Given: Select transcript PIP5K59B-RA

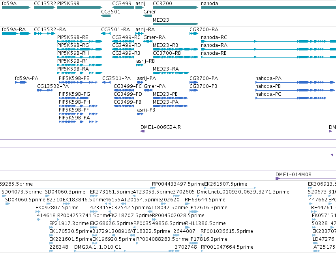Looking at the screenshot, I should (x=73, y=69).
